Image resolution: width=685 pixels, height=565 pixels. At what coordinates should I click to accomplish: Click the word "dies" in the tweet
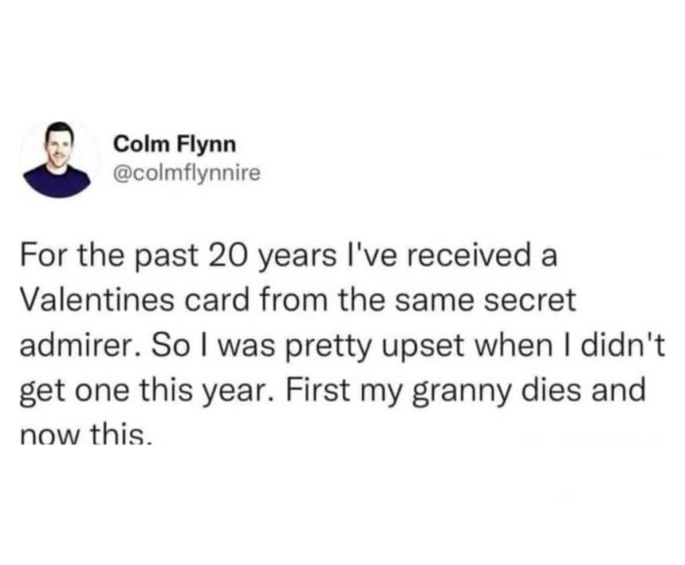571,392
